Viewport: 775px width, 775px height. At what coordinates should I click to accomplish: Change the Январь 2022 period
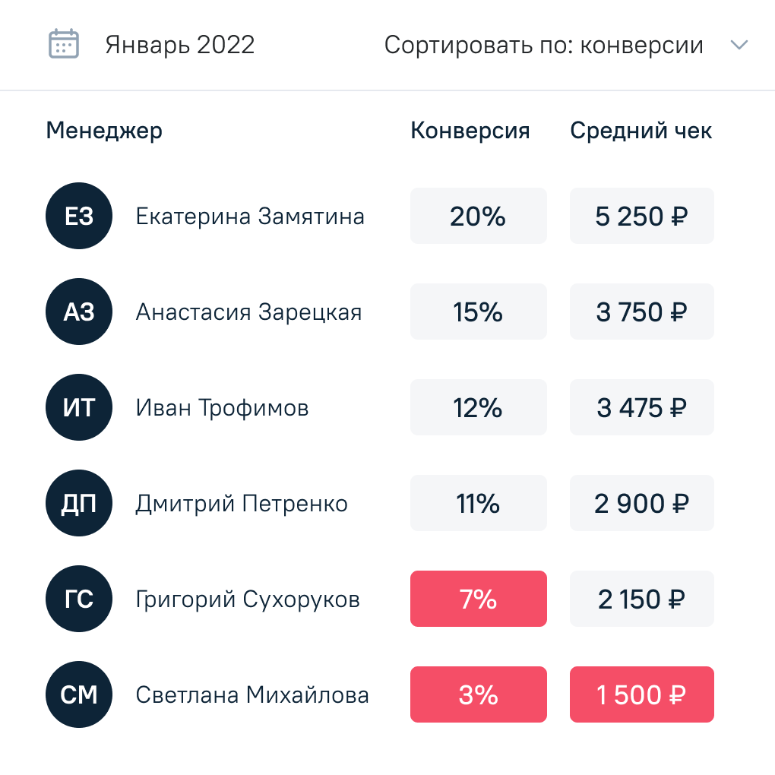tap(180, 45)
